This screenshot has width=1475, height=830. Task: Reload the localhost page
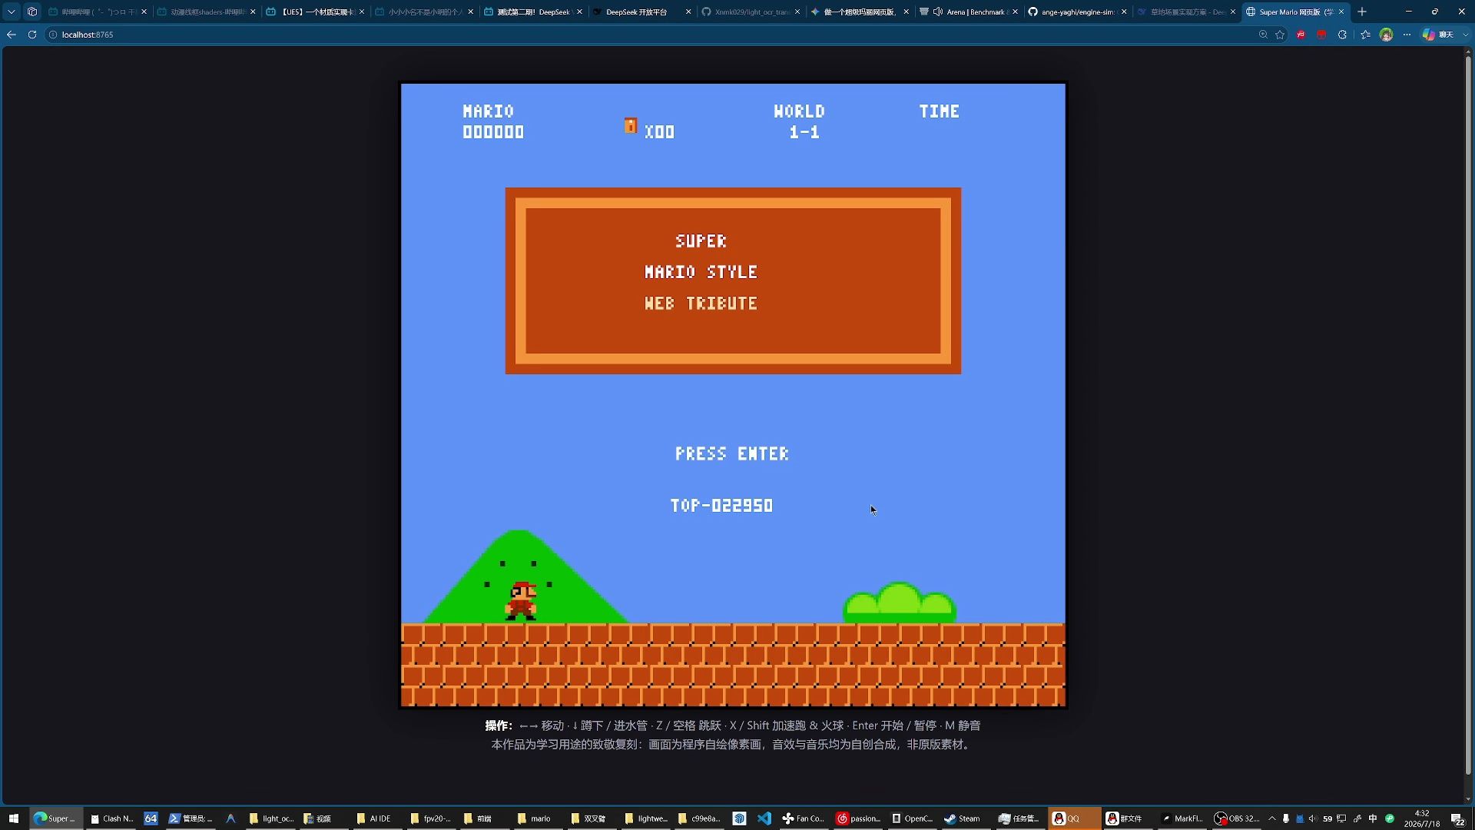coord(32,35)
